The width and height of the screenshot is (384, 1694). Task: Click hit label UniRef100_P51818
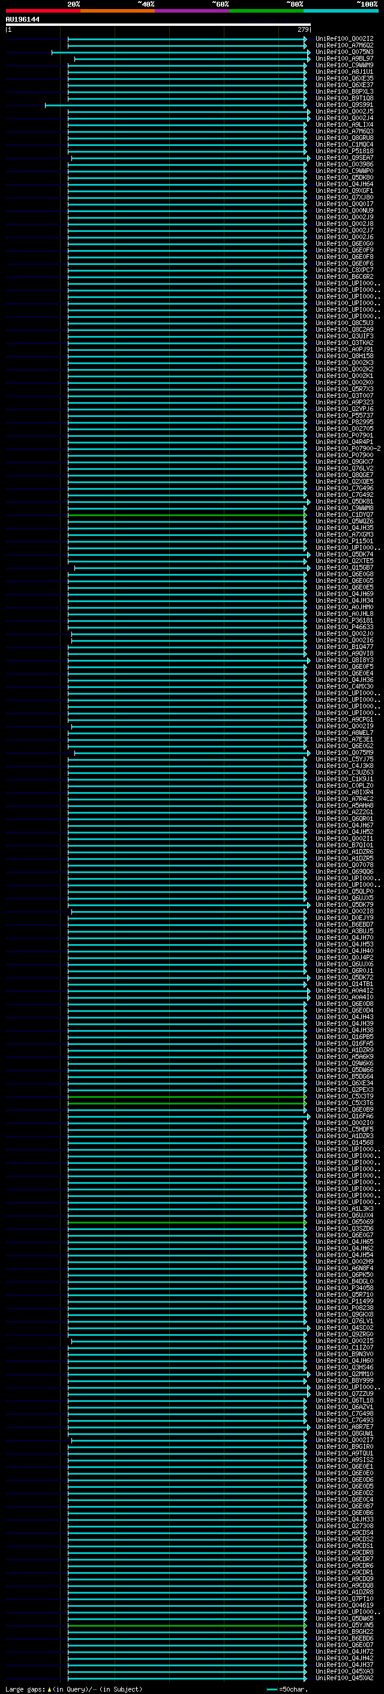[344, 151]
